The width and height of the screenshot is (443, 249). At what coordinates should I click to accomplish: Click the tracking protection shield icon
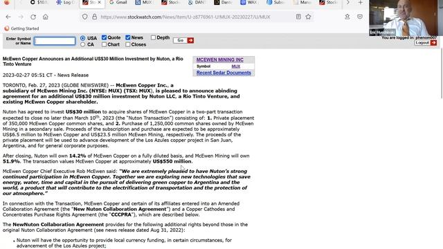click(84, 17)
